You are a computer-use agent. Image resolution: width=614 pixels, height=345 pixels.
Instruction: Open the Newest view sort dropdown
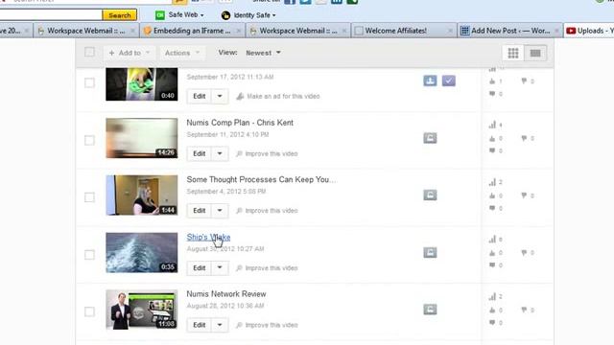(x=263, y=53)
